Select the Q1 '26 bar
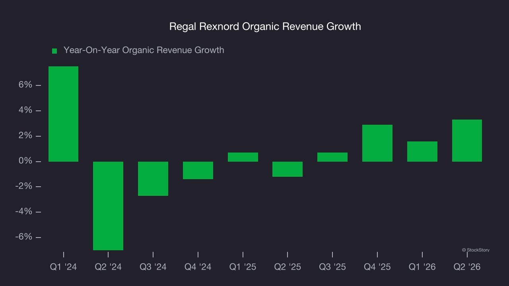 (x=422, y=152)
